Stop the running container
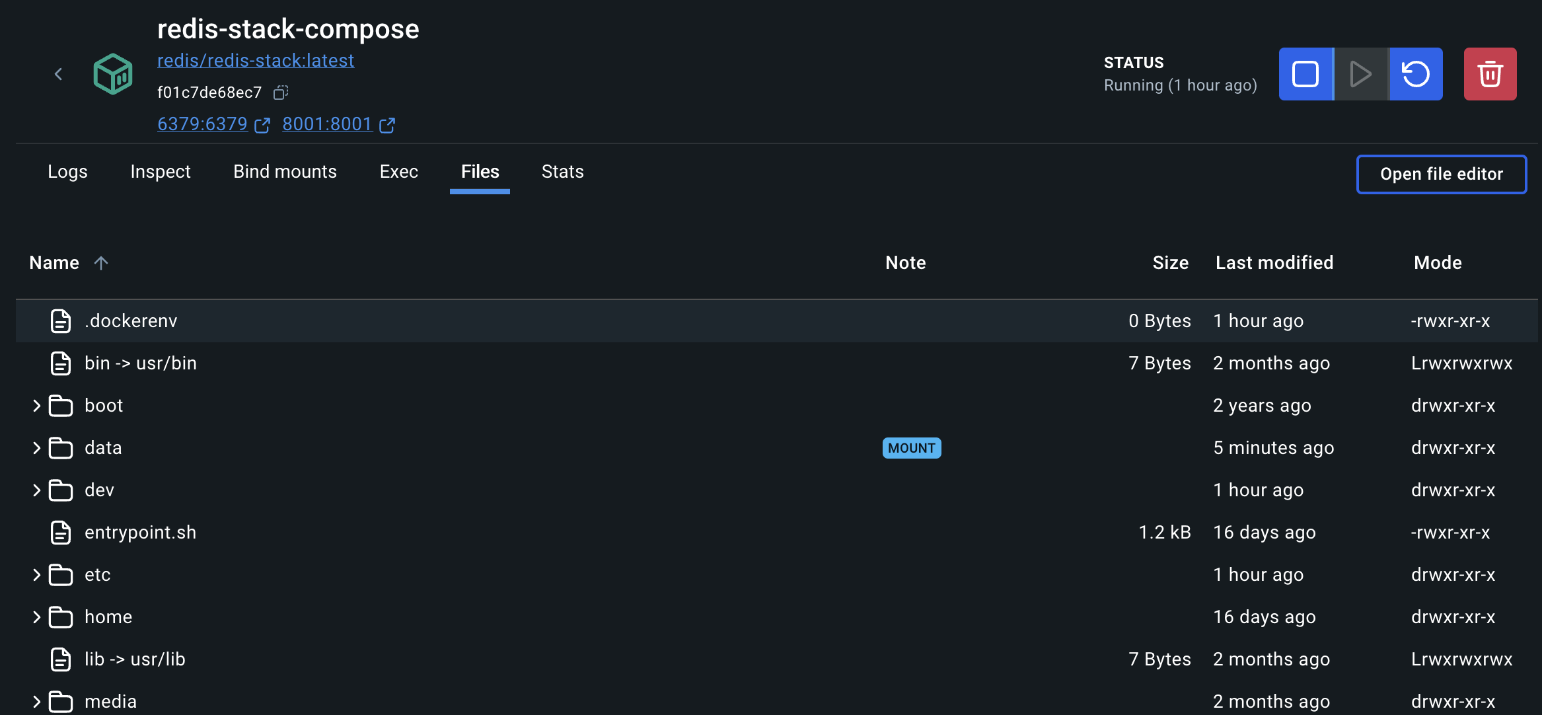The width and height of the screenshot is (1542, 715). [x=1305, y=74]
